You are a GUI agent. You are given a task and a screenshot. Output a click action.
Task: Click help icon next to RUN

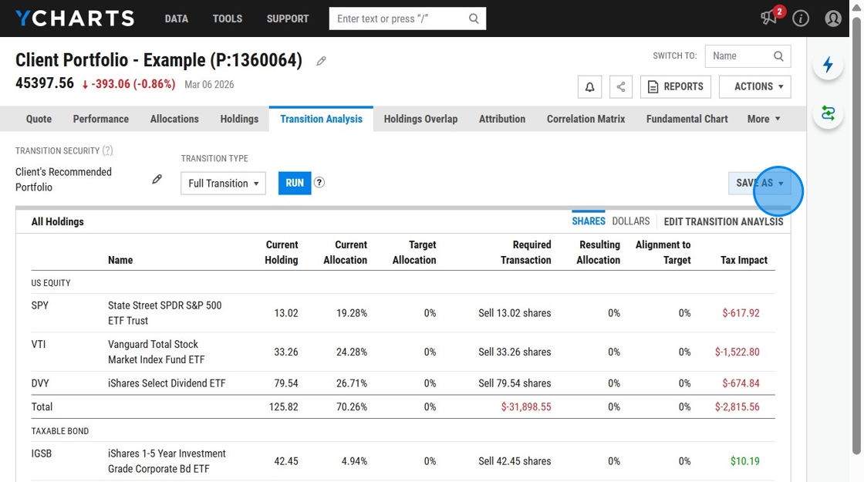[319, 182]
